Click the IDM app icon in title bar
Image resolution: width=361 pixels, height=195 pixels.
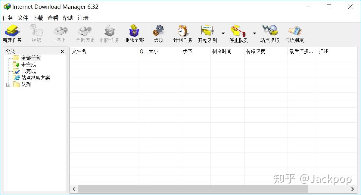[7, 6]
